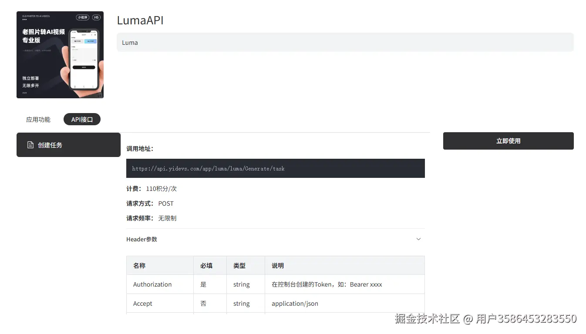Click the 请求频率 label

coord(140,218)
